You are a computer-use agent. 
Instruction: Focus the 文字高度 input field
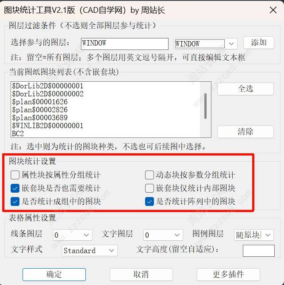[x=259, y=251]
